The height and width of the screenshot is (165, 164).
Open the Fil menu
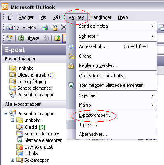pos(10,17)
